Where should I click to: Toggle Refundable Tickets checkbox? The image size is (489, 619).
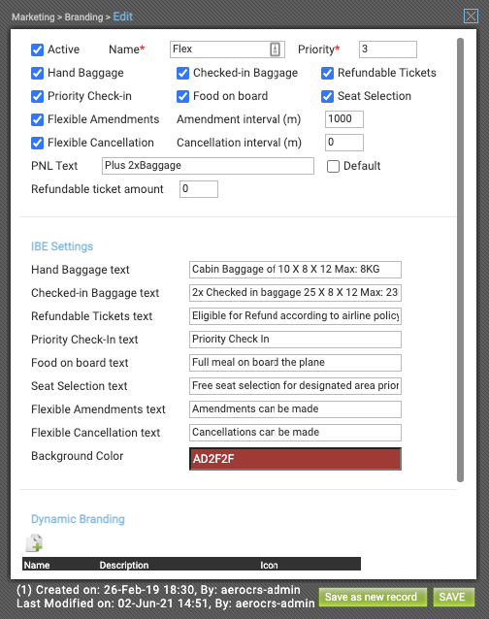tap(327, 73)
